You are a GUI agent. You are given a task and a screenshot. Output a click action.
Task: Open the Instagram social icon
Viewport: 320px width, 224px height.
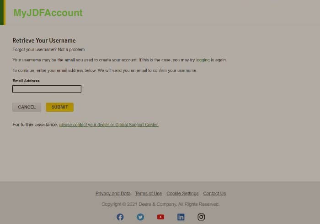[x=201, y=217]
